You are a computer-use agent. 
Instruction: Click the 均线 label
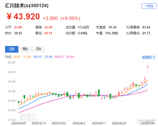(8, 57)
